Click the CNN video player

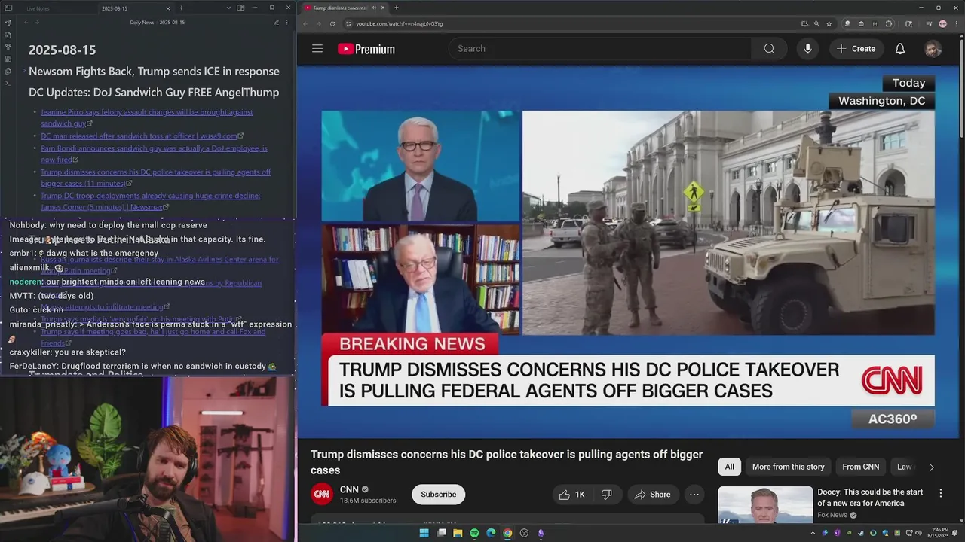628,252
